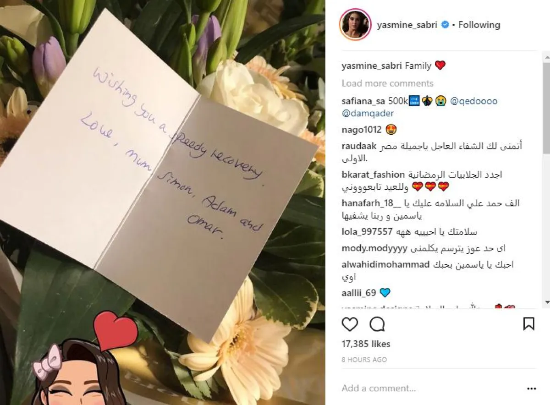This screenshot has width=550, height=405.
Task: View the 17,385 likes list
Action: click(366, 344)
